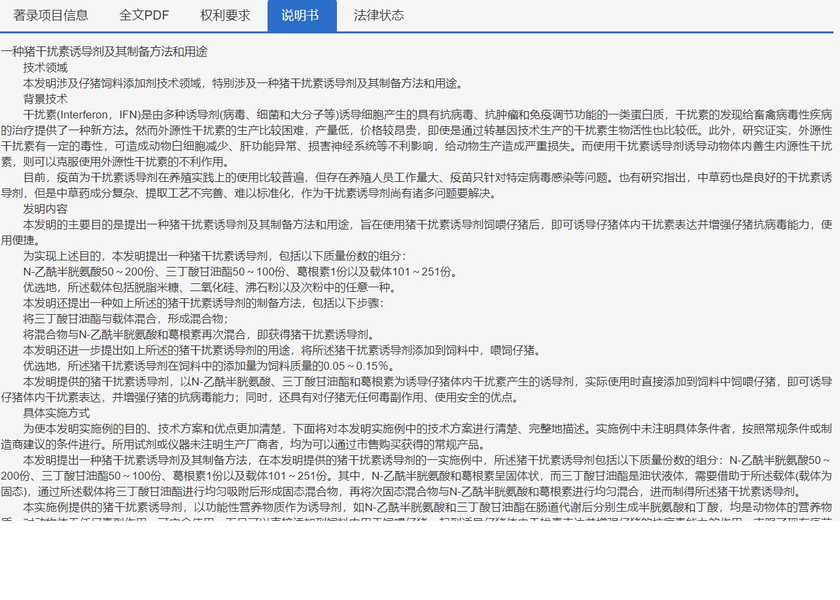View the 法律状态 tab

point(379,16)
